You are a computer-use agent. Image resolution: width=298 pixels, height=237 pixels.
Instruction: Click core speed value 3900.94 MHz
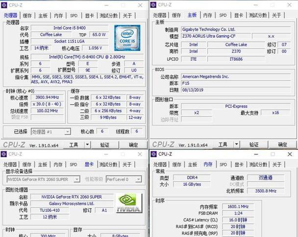tap(47, 97)
